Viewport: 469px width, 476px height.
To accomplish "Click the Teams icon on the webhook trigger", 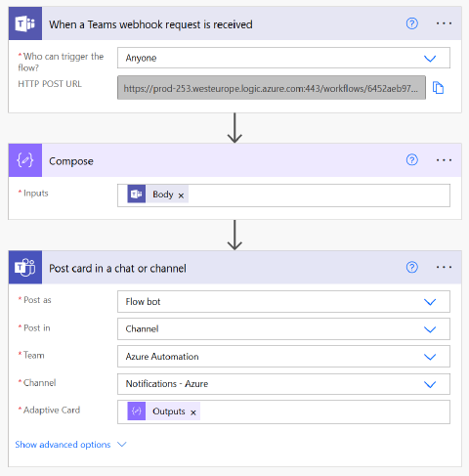I will click(25, 23).
